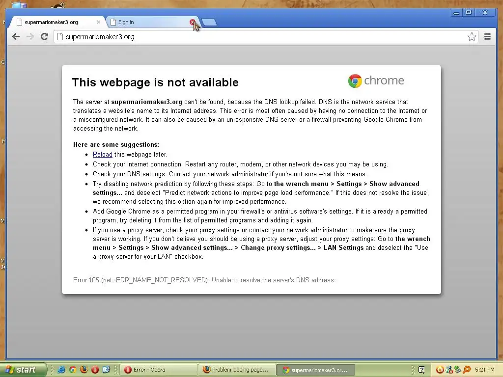This screenshot has width=503, height=377.
Task: Open a new tab with the new-tab button
Action: pyautogui.click(x=209, y=22)
